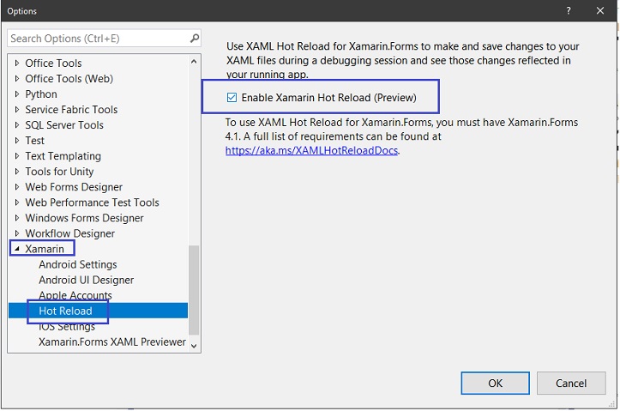The image size is (620, 411).
Task: Open Apple Accounts page
Action: (x=75, y=295)
